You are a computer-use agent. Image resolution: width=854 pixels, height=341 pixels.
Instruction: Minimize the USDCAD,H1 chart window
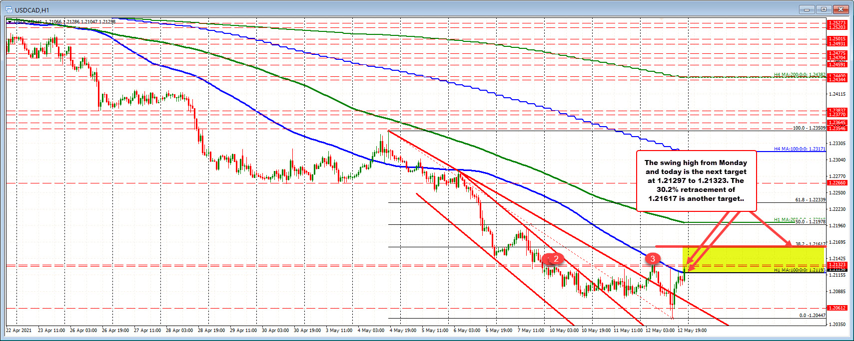coord(807,9)
